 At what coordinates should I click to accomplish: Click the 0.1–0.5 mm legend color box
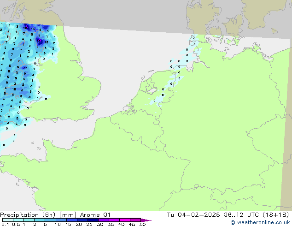[8, 220]
